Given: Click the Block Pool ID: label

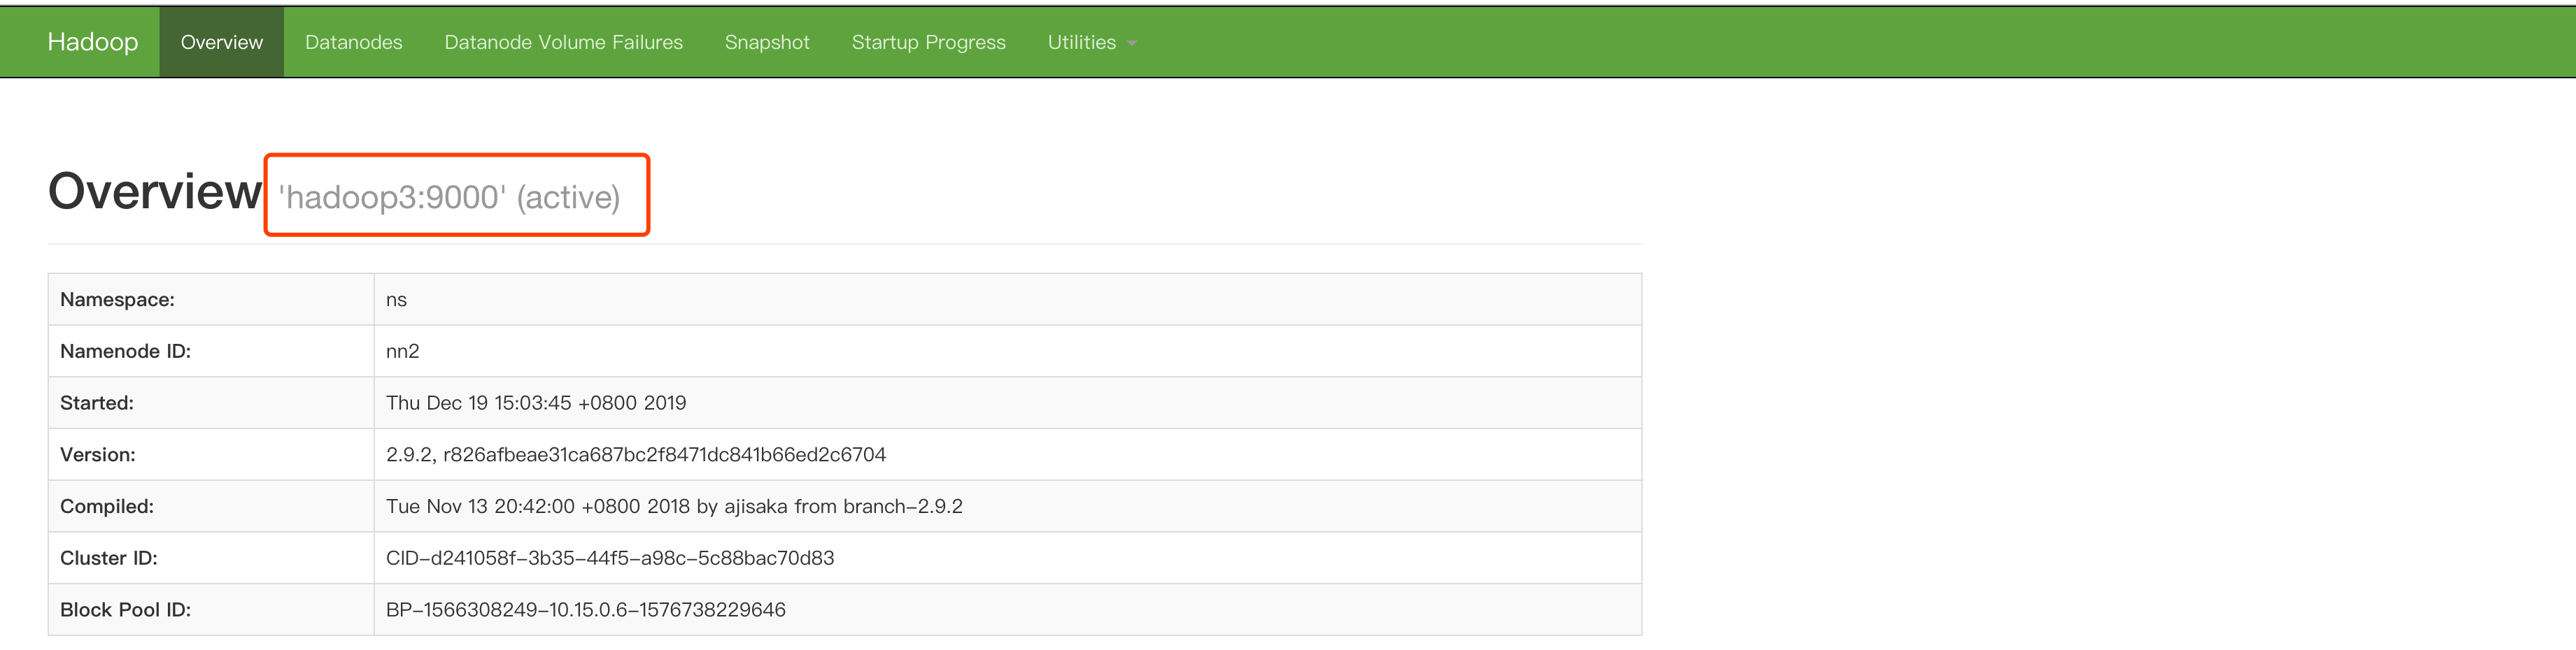Looking at the screenshot, I should (125, 610).
